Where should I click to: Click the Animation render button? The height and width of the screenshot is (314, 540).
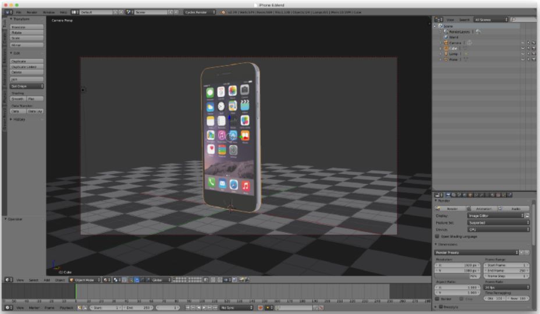pos(481,208)
